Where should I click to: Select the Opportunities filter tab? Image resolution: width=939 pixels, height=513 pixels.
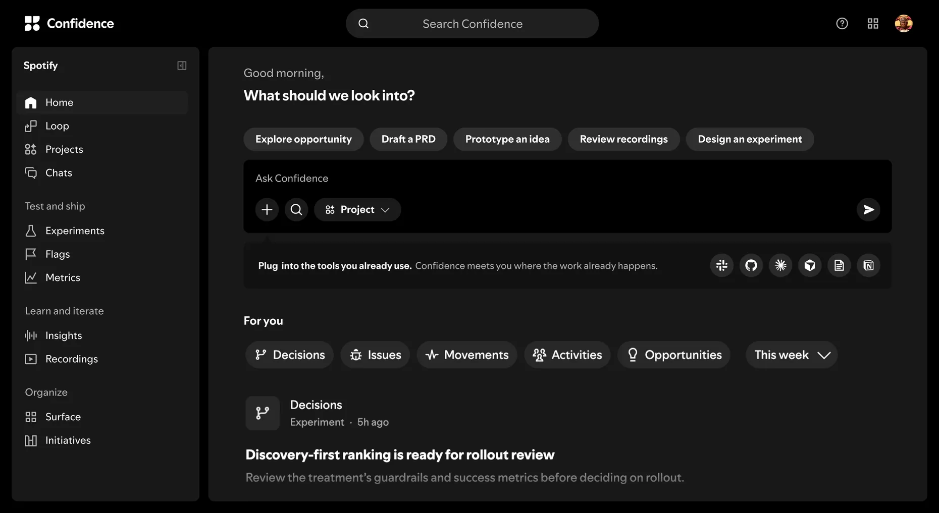coord(674,355)
